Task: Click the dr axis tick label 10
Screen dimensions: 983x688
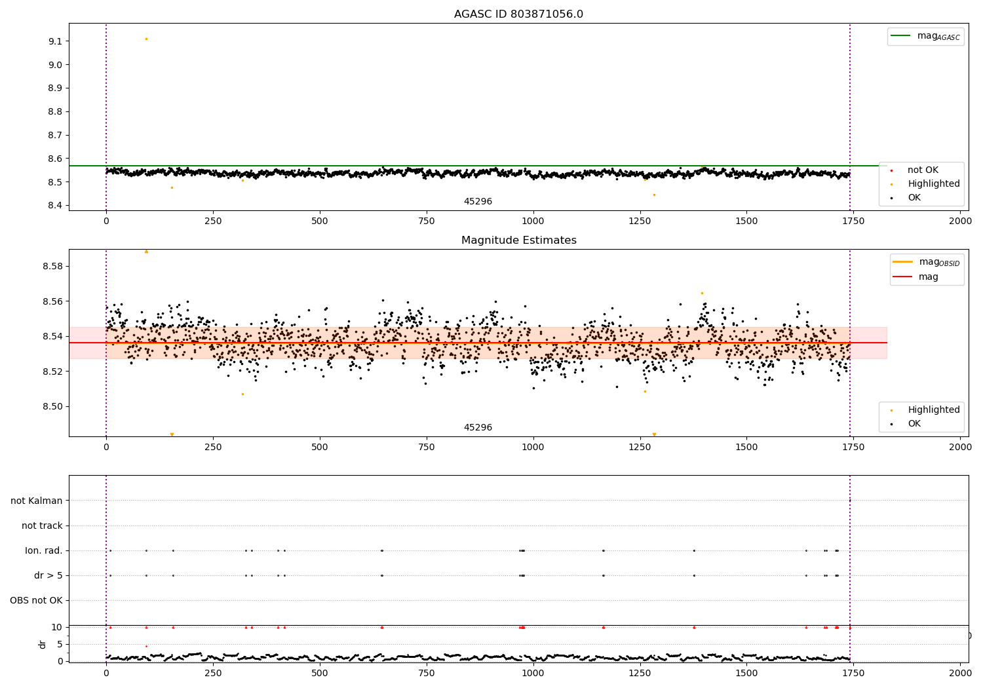Action: (x=57, y=628)
